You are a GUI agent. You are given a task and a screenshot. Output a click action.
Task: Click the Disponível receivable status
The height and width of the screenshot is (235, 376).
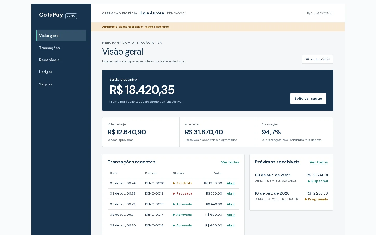pyautogui.click(x=318, y=181)
